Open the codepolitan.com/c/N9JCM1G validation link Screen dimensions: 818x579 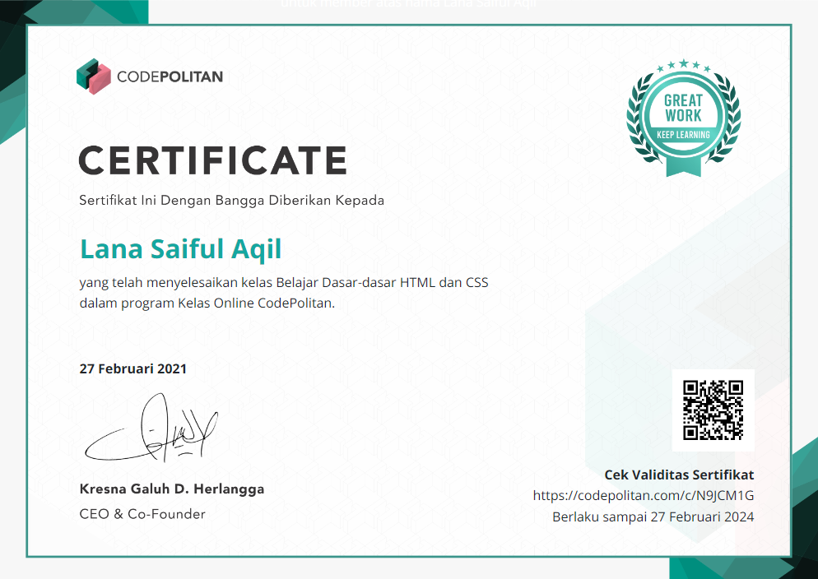pos(643,495)
